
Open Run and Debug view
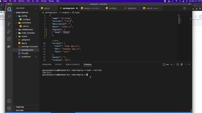coord(9,31)
